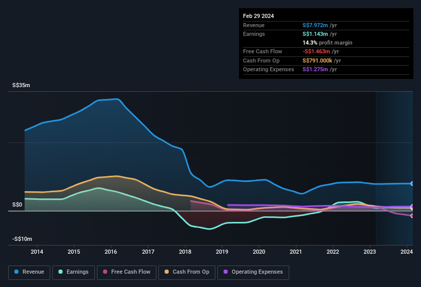Click the S$35m y-axis label

21,85
